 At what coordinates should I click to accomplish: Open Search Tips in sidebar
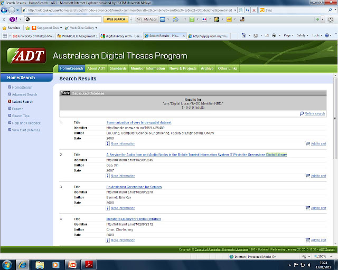(x=21, y=116)
